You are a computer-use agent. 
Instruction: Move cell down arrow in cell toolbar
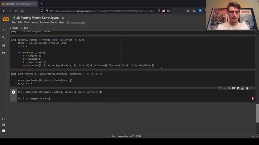pyautogui.click(x=225, y=89)
